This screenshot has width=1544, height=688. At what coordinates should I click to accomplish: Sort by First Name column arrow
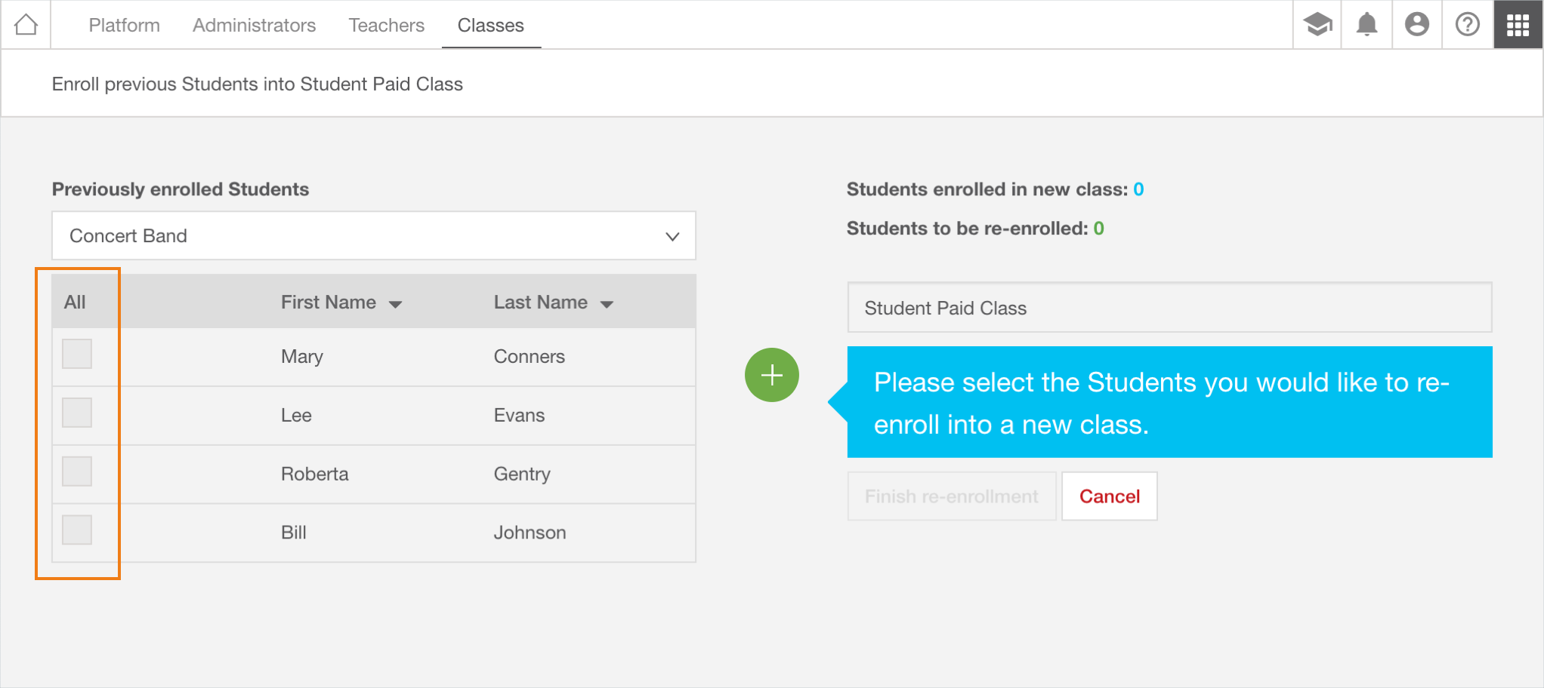395,304
